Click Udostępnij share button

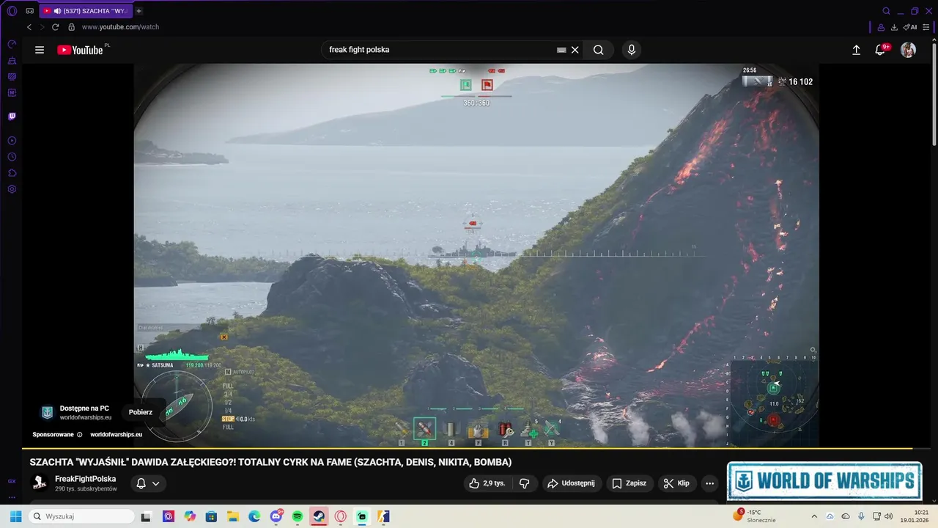[572, 483]
